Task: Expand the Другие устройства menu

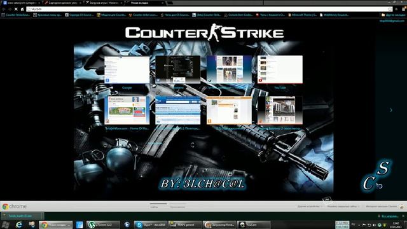Action: (x=310, y=206)
